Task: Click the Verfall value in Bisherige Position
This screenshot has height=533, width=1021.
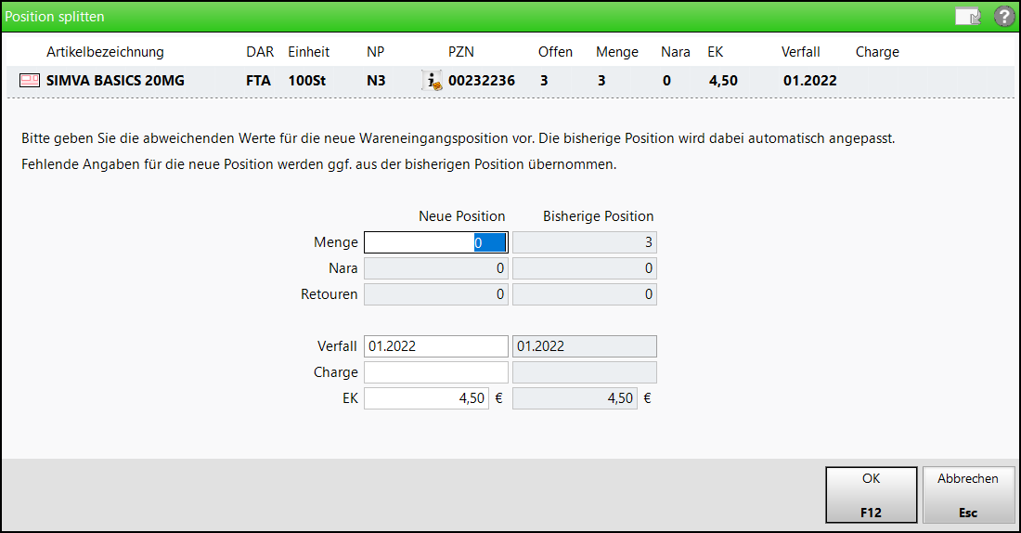Action: pyautogui.click(x=584, y=346)
